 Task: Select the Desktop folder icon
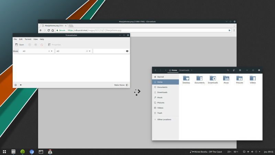pos(186,78)
